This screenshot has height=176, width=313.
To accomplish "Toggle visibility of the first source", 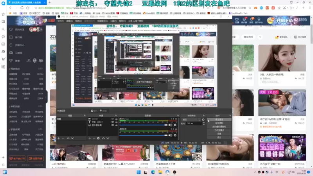I will click(x=113, y=119).
